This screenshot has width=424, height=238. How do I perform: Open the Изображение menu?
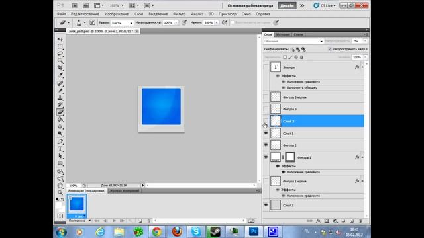pyautogui.click(x=117, y=14)
